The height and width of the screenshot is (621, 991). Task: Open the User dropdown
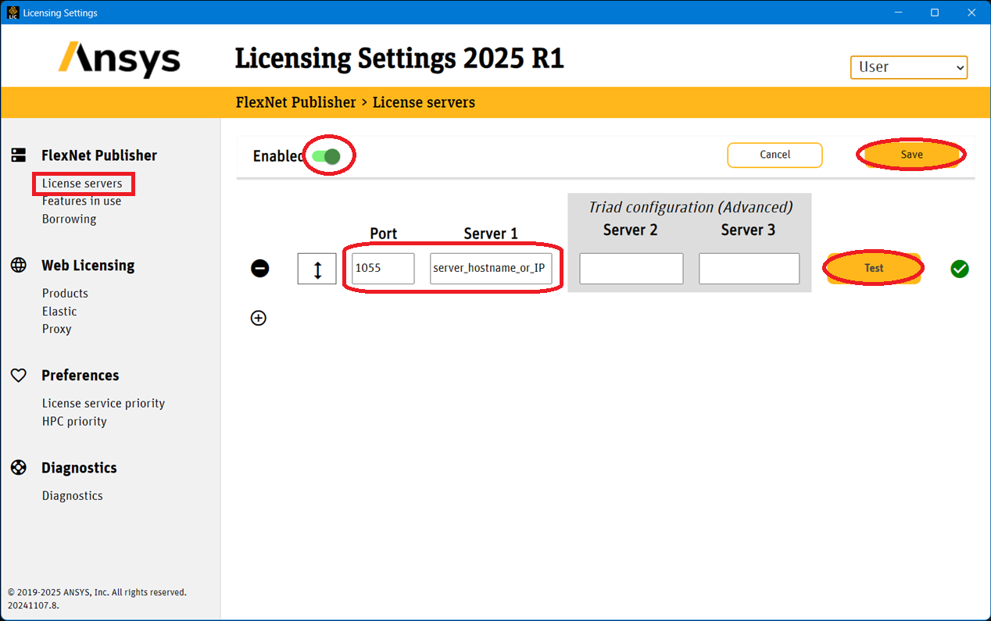coord(909,67)
